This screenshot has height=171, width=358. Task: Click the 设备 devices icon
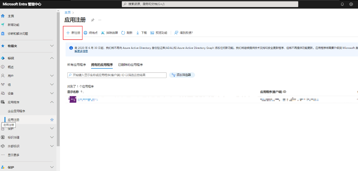coord(3,93)
